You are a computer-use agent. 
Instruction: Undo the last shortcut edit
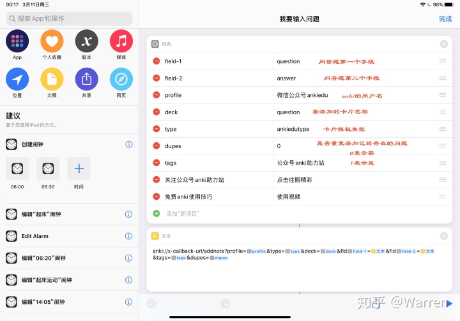pos(151,304)
